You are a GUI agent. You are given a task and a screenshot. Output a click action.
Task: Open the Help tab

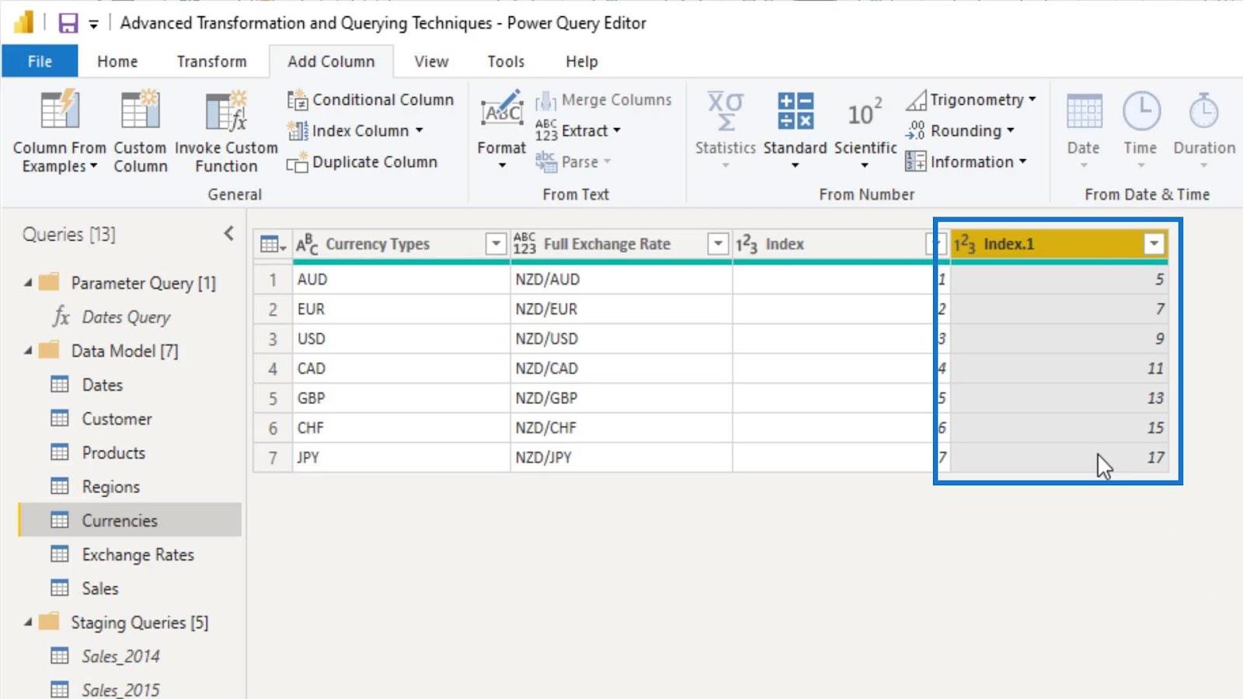(581, 61)
